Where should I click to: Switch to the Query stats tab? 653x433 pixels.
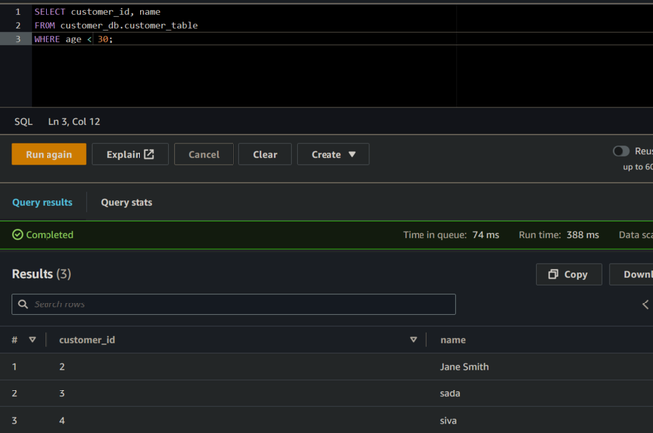point(127,202)
